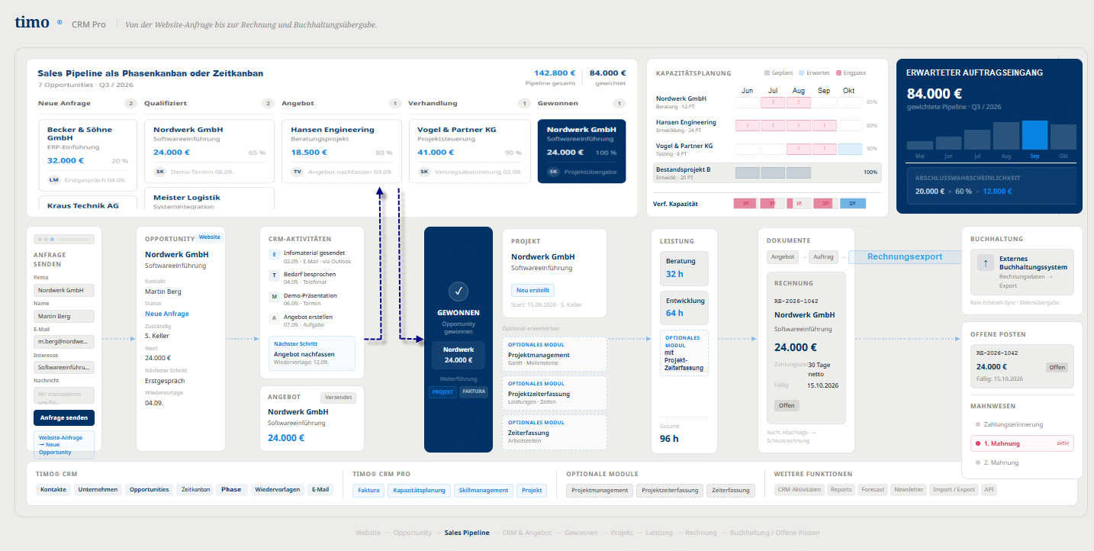
Task: Click the Interesse field in the form
Action: 64,367
